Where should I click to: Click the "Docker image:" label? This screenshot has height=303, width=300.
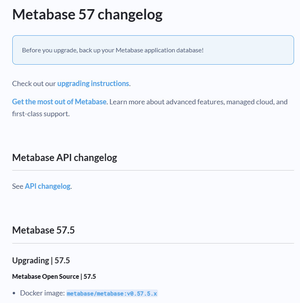point(42,293)
